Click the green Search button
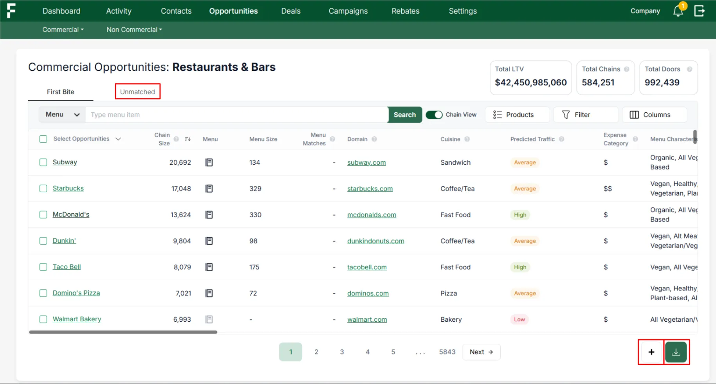The image size is (716, 384). click(x=405, y=115)
